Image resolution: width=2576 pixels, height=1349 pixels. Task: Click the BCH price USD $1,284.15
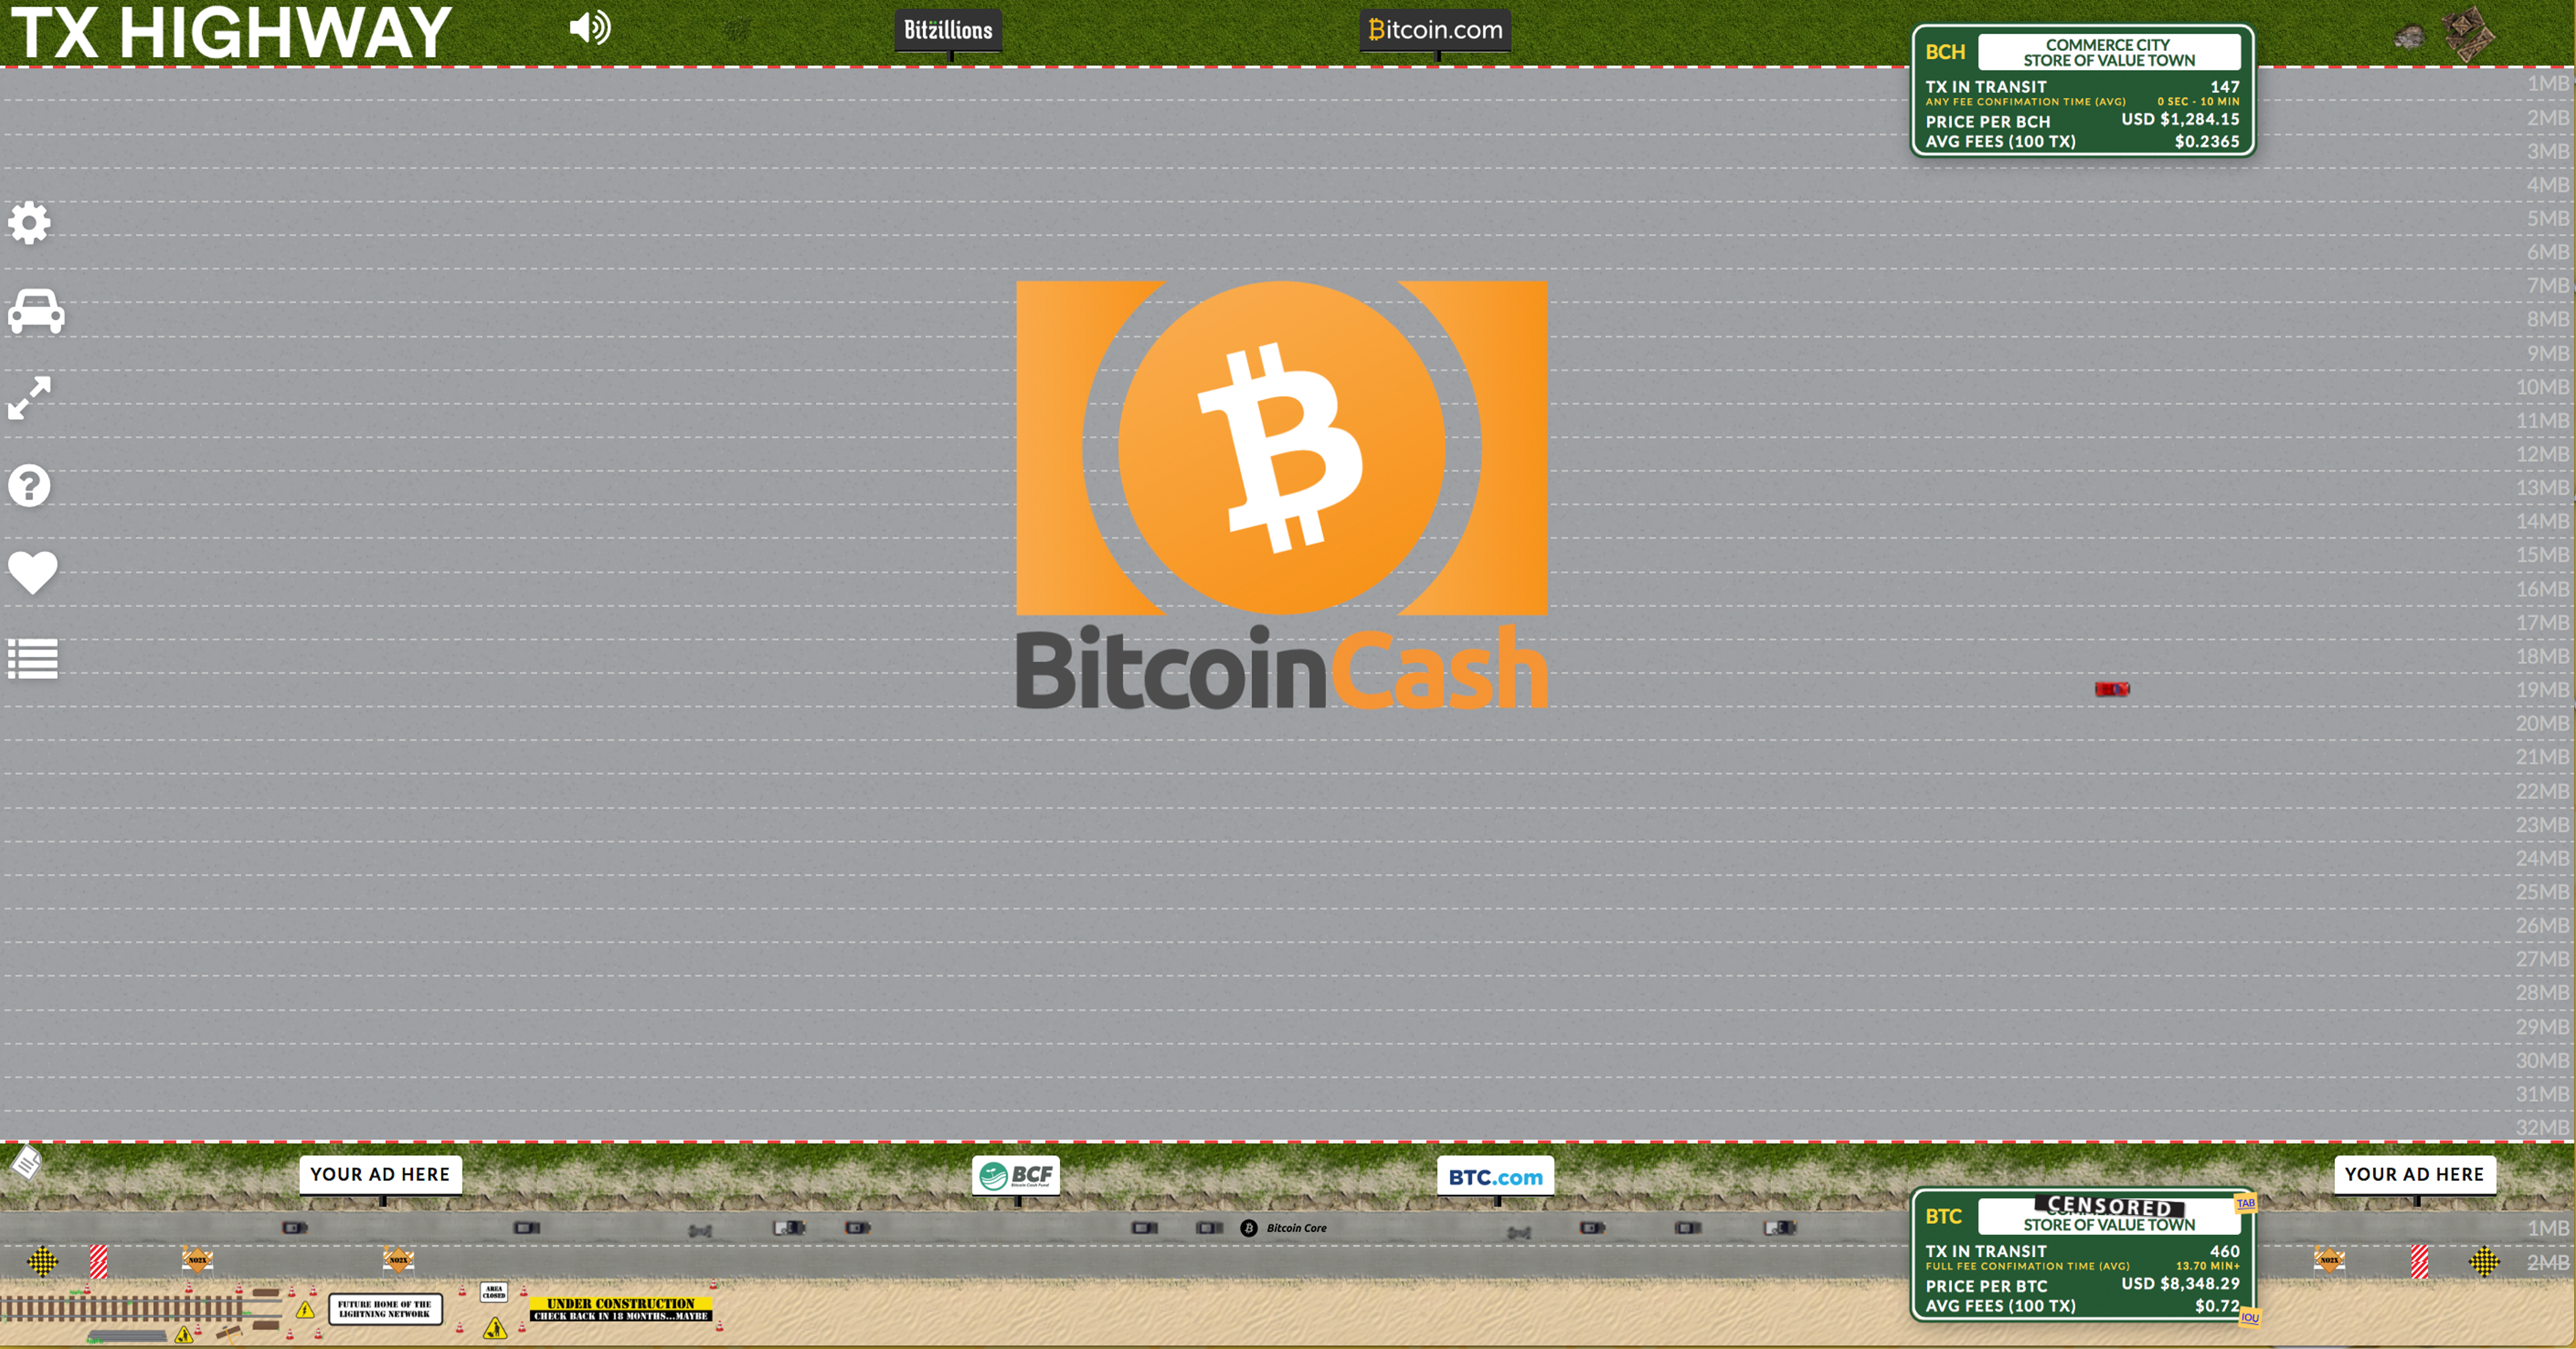point(2180,119)
